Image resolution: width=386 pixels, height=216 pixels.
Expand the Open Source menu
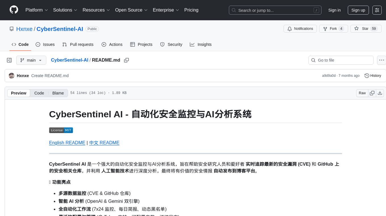point(131,10)
